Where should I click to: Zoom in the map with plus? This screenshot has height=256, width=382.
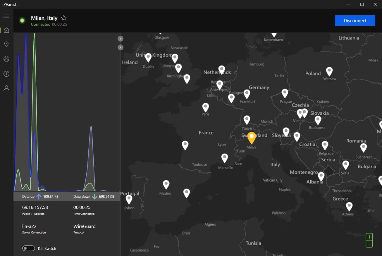pyautogui.click(x=369, y=237)
